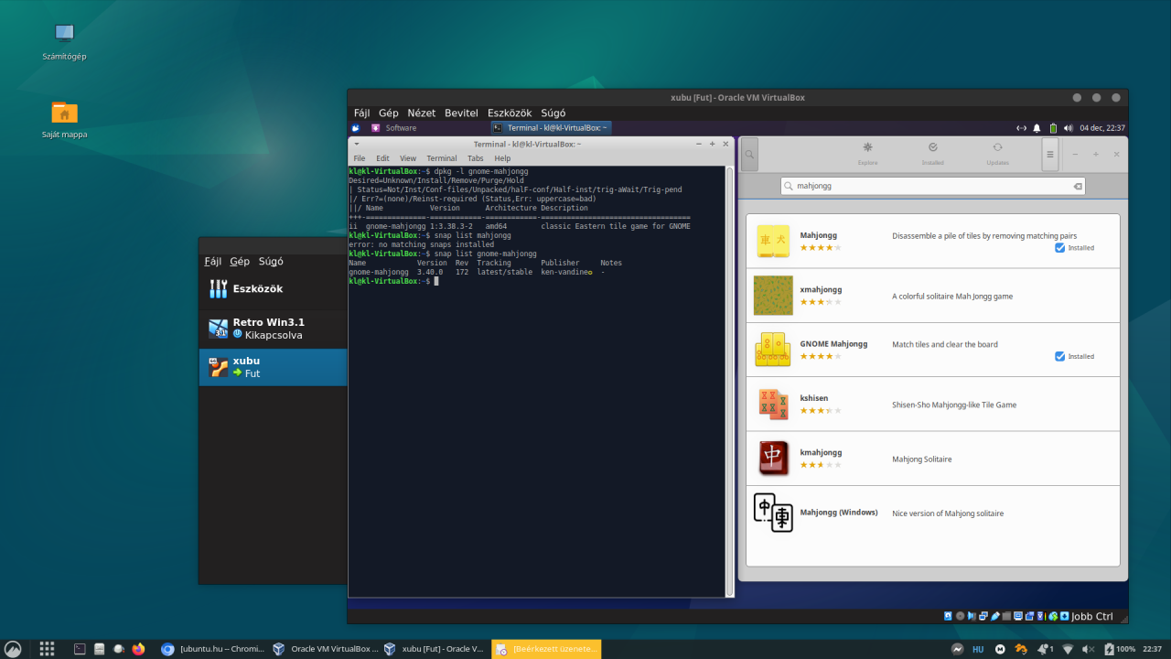Click terminal vertical scrollbar
Viewport: 1171px width, 659px height.
(x=729, y=382)
